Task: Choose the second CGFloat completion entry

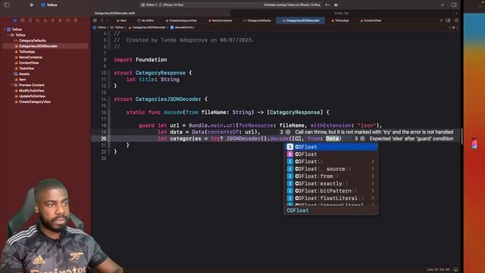Action: coord(331,154)
